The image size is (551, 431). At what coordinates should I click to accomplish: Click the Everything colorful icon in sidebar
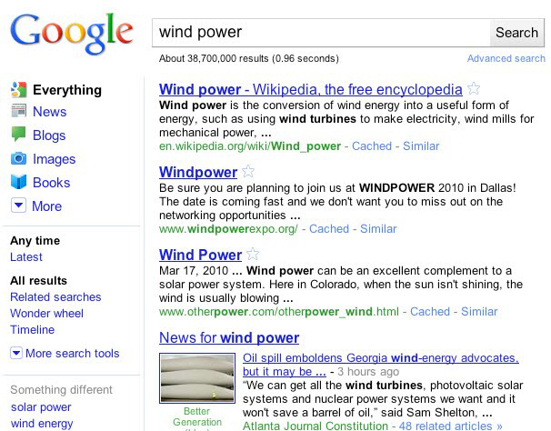coord(18,90)
